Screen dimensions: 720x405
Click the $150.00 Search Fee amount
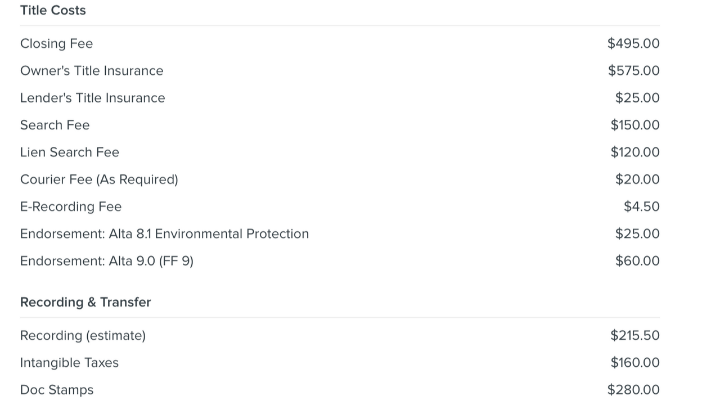point(635,125)
